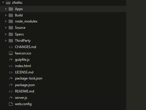Click the comment icon next to server.js
The height and width of the screenshot is (110, 146).
(x=11, y=98)
